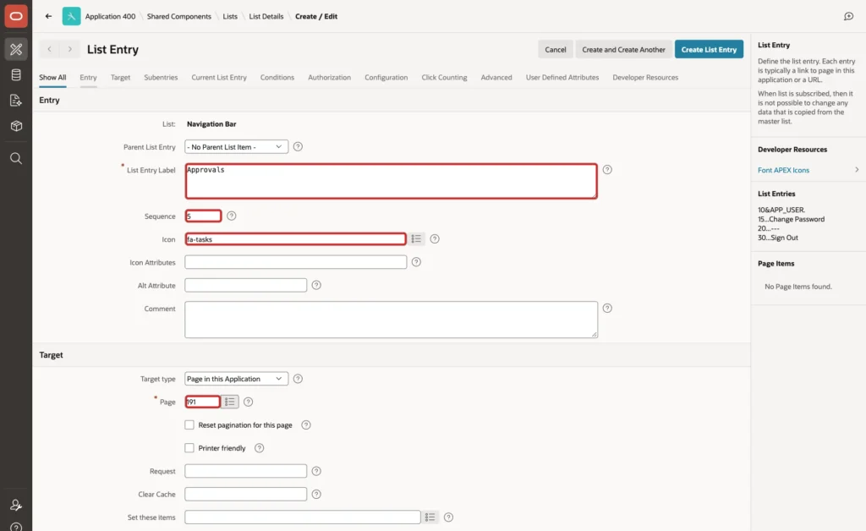Show help for Comment field
Viewport: 866px width, 531px height.
tap(607, 308)
